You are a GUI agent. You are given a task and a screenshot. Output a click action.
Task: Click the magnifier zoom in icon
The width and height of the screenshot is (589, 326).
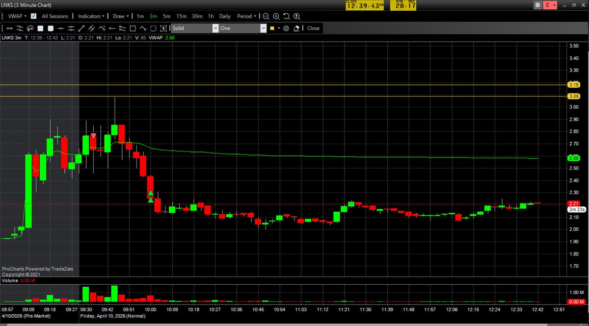[276, 16]
